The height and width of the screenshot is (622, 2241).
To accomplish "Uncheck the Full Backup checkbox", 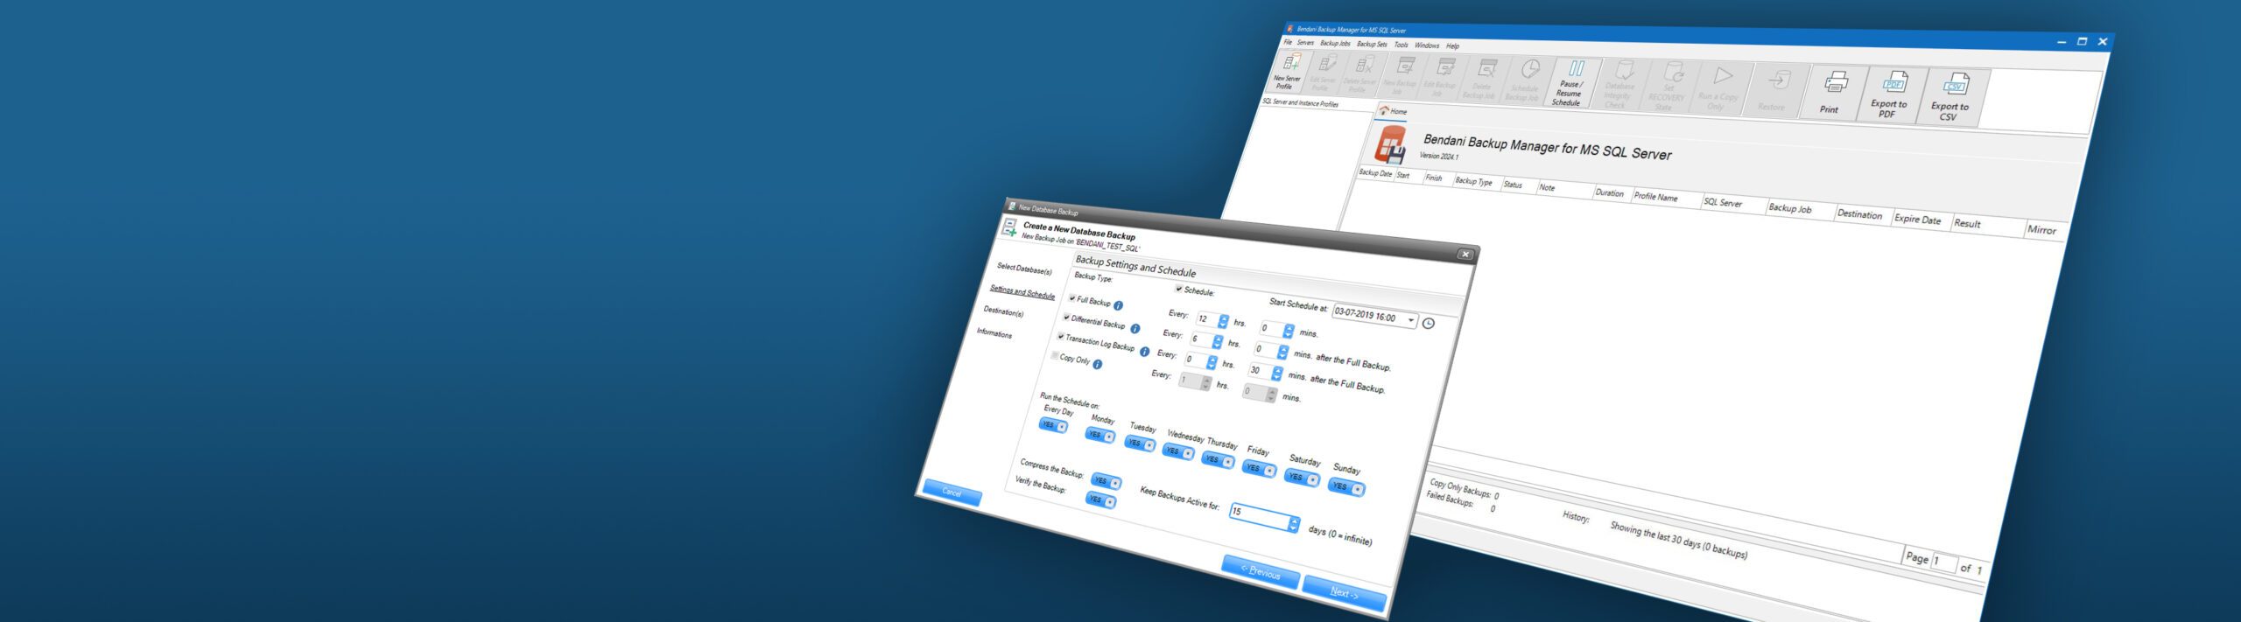I will tap(1072, 298).
